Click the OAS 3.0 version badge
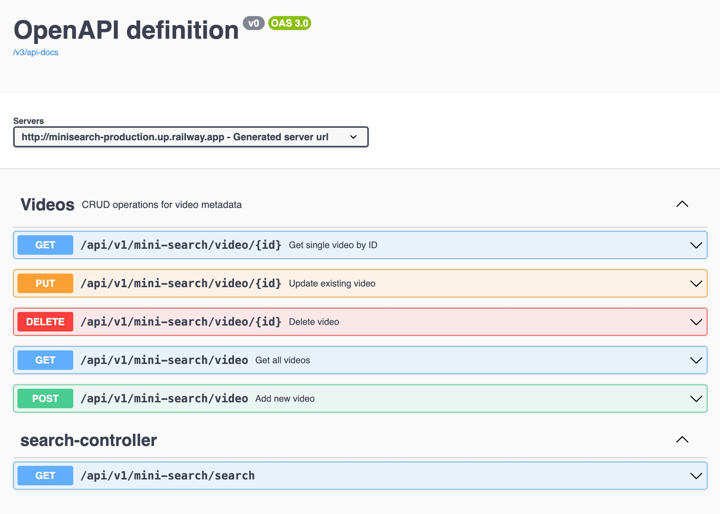The height and width of the screenshot is (514, 720). [290, 23]
